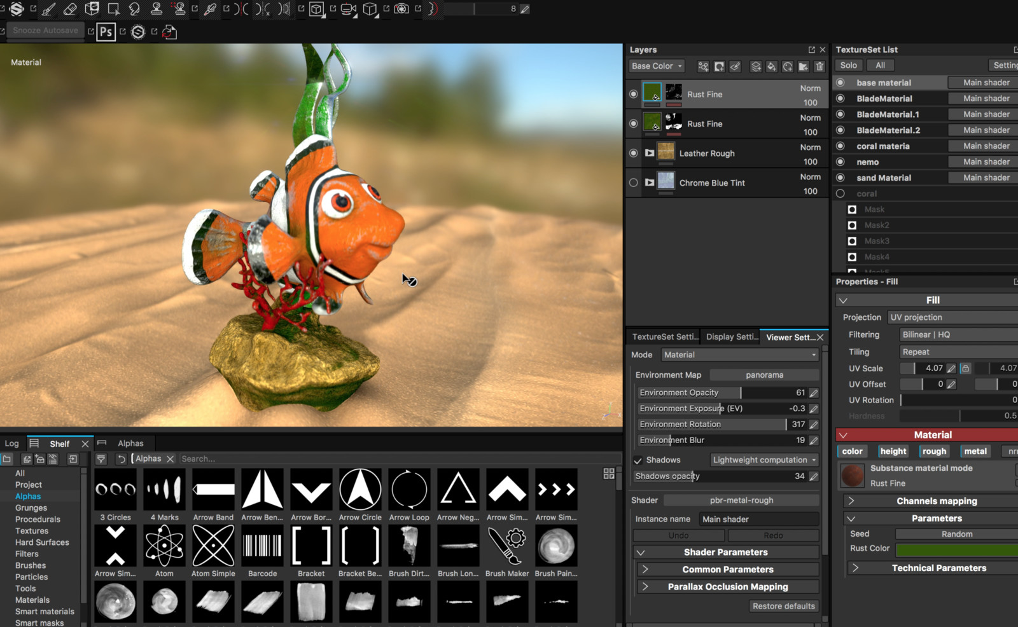Image resolution: width=1018 pixels, height=627 pixels.
Task: Click the shelf filter funnel icon
Action: point(101,458)
